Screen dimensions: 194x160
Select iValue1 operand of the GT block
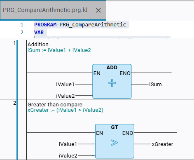[x=68, y=144]
